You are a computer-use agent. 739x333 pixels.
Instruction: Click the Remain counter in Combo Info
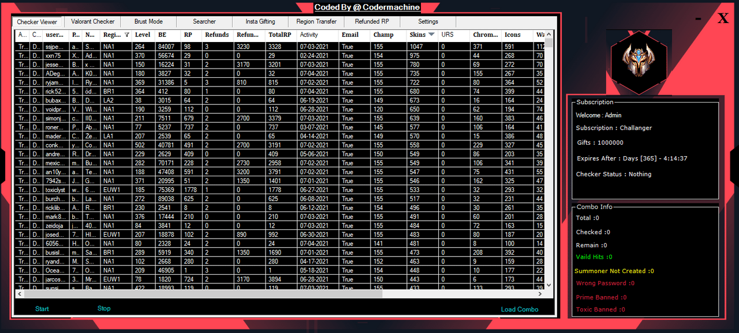coord(592,245)
